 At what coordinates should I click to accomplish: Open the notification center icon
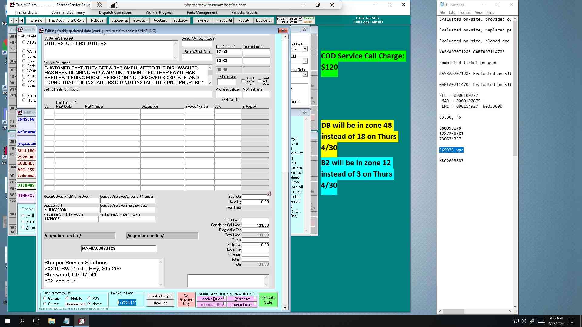[572, 321]
